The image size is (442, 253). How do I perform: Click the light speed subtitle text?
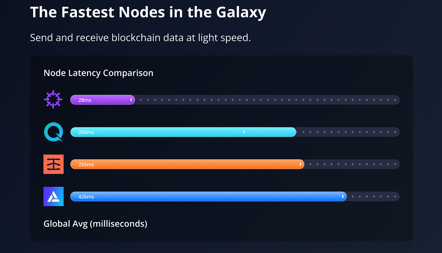(x=141, y=37)
